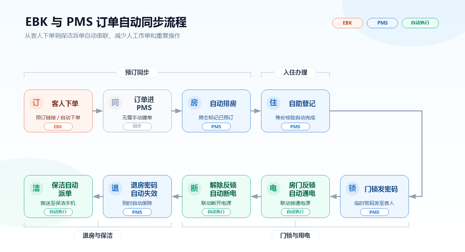The width and height of the screenshot is (465, 252).
Task: Click the 房门反锁 自动通电 title text
Action: pos(302,189)
